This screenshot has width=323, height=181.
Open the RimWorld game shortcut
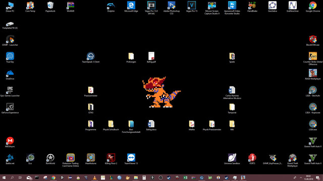point(50,159)
